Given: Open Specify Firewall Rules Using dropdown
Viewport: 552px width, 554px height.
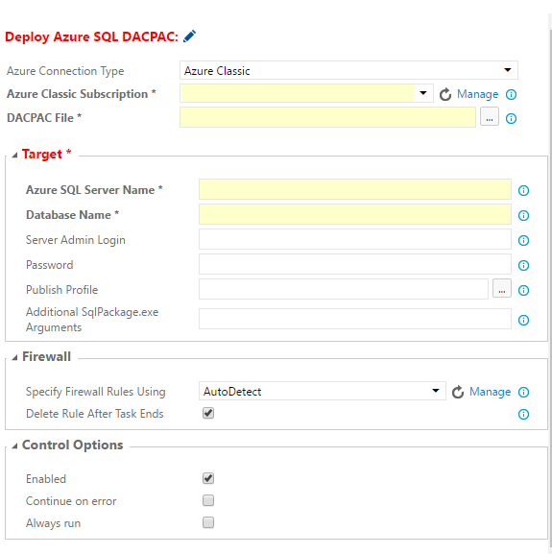Looking at the screenshot, I should coord(323,391).
